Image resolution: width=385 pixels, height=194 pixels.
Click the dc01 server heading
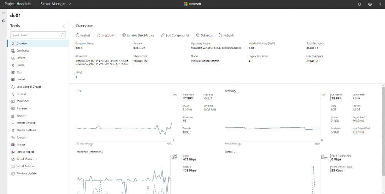pyautogui.click(x=15, y=15)
